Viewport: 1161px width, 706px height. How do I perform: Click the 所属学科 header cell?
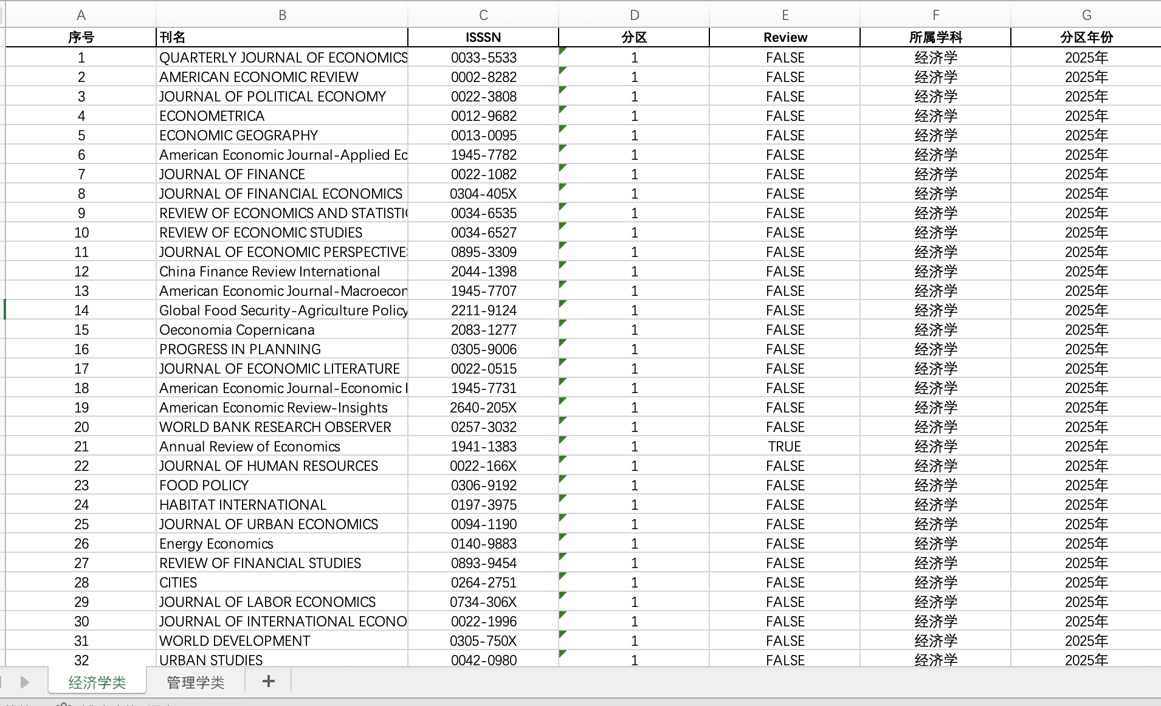click(935, 37)
